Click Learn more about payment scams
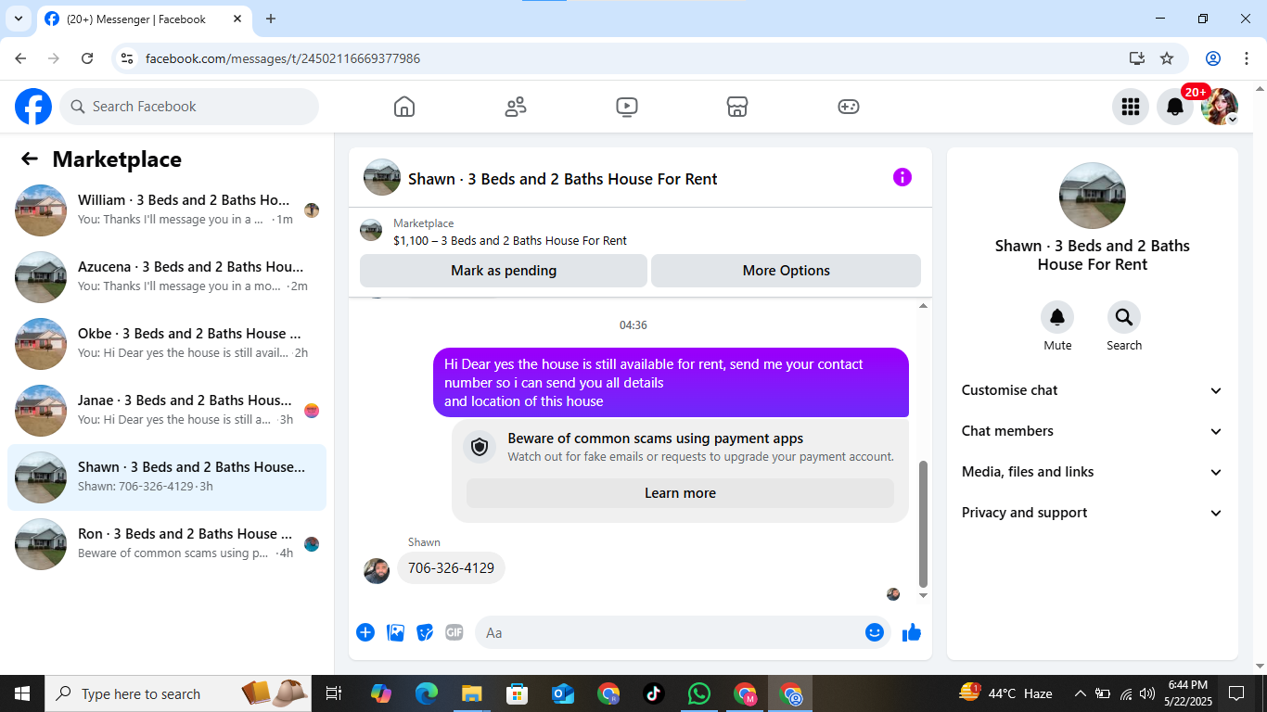 tap(680, 493)
